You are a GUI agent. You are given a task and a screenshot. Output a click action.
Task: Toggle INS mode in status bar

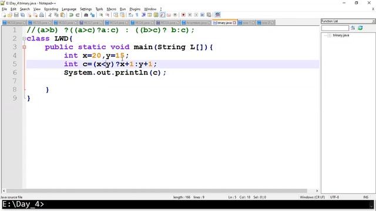coord(365,197)
